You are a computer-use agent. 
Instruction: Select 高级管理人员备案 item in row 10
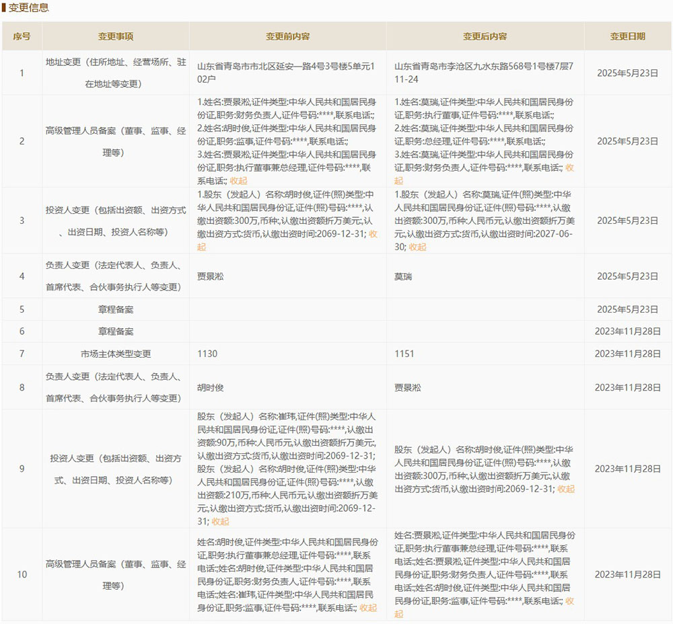[x=116, y=575]
